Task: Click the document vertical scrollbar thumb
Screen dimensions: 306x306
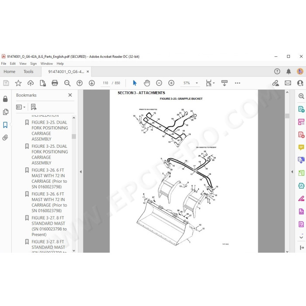Action: [287, 116]
